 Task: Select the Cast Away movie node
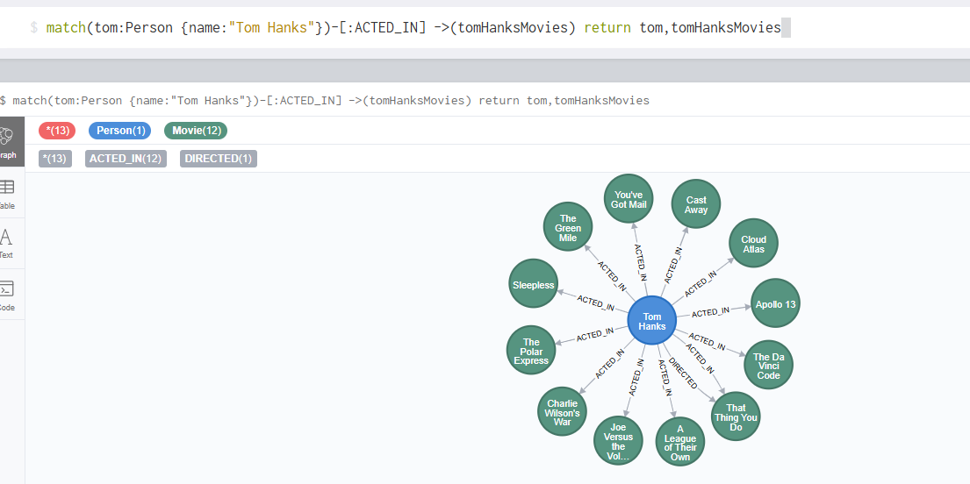click(x=696, y=204)
